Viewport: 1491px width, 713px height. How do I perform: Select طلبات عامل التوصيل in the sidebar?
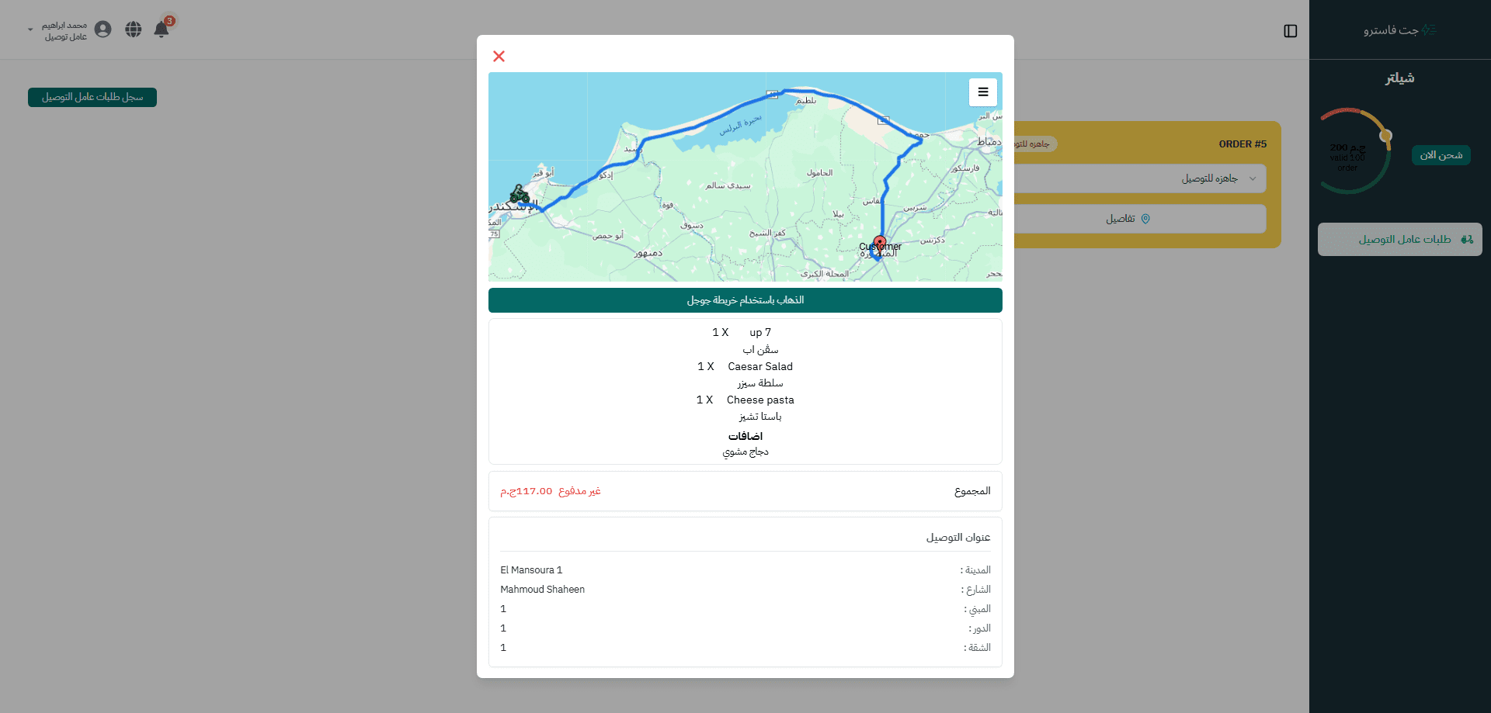[x=1399, y=240]
